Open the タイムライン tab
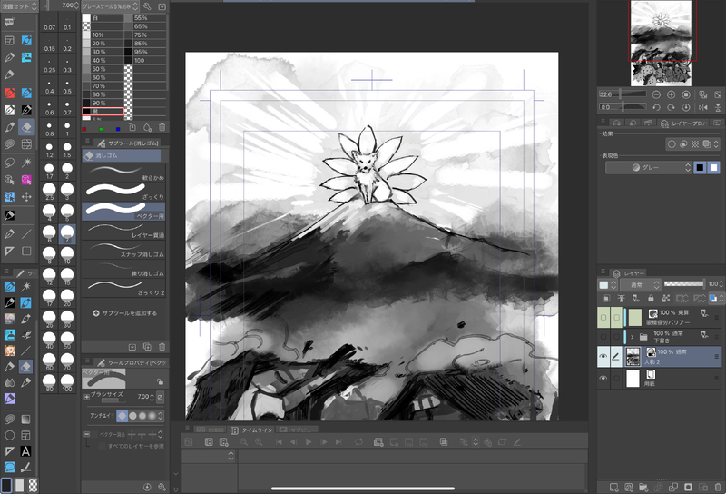The height and width of the screenshot is (494, 726). [x=252, y=430]
